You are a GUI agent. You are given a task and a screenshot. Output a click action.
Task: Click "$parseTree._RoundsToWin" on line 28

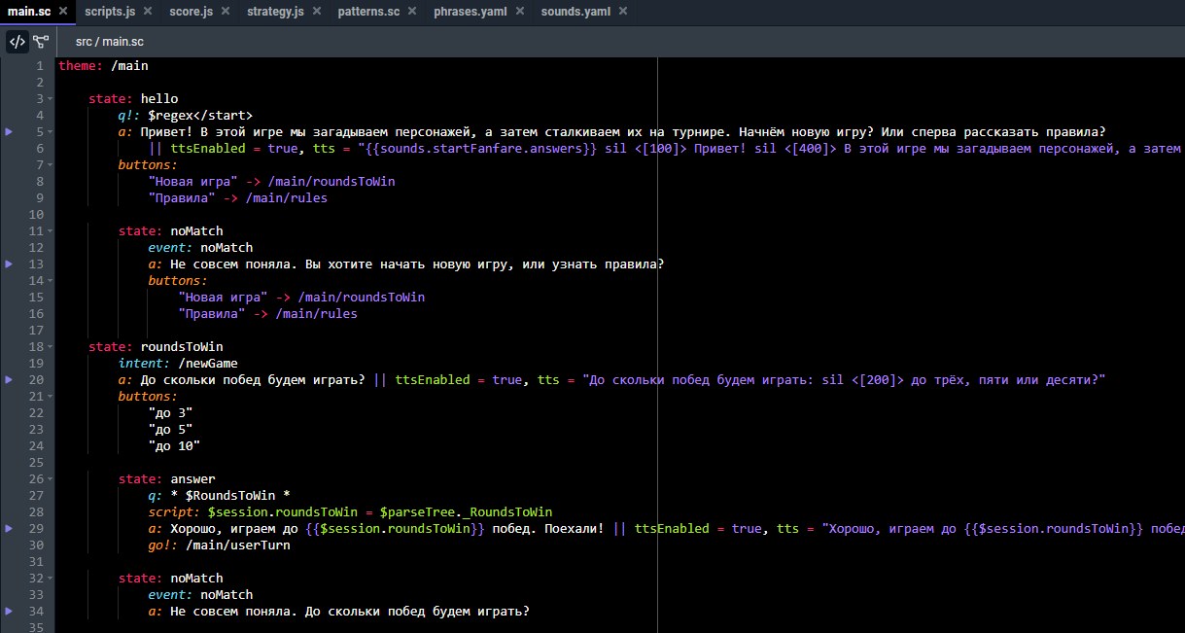coord(466,512)
